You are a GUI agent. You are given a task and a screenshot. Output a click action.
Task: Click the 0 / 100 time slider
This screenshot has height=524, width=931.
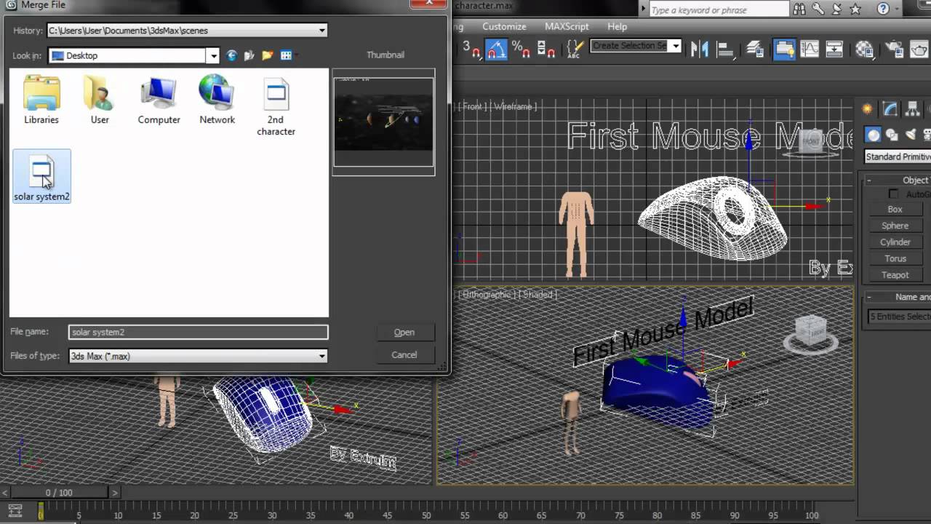pyautogui.click(x=59, y=493)
